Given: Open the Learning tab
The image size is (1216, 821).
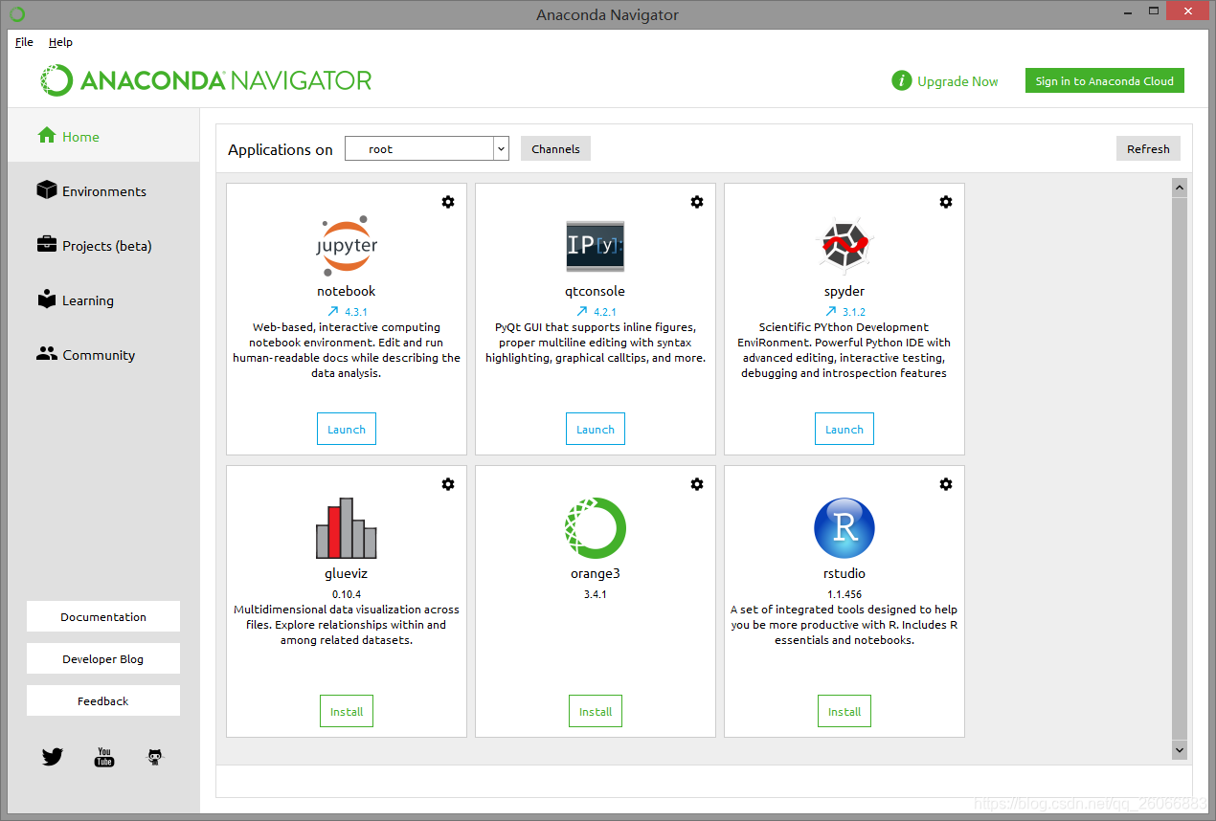Looking at the screenshot, I should click(103, 300).
